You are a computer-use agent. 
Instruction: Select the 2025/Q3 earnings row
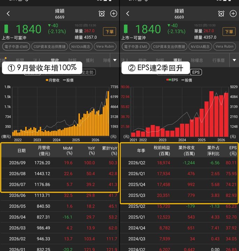[x=179, y=195]
